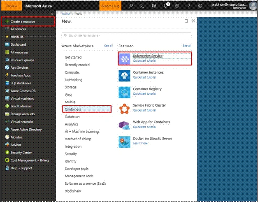Select Internet of Things category
This screenshot has height=216, width=260.
78,139
